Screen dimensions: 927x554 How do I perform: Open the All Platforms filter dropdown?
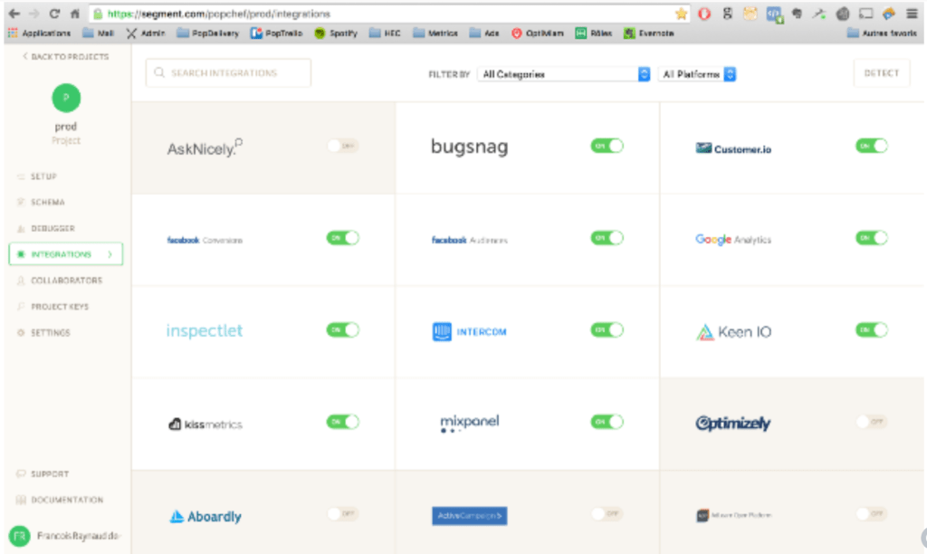[x=697, y=74]
